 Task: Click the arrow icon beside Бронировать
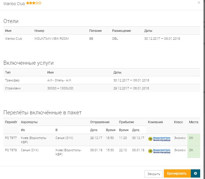195,174
